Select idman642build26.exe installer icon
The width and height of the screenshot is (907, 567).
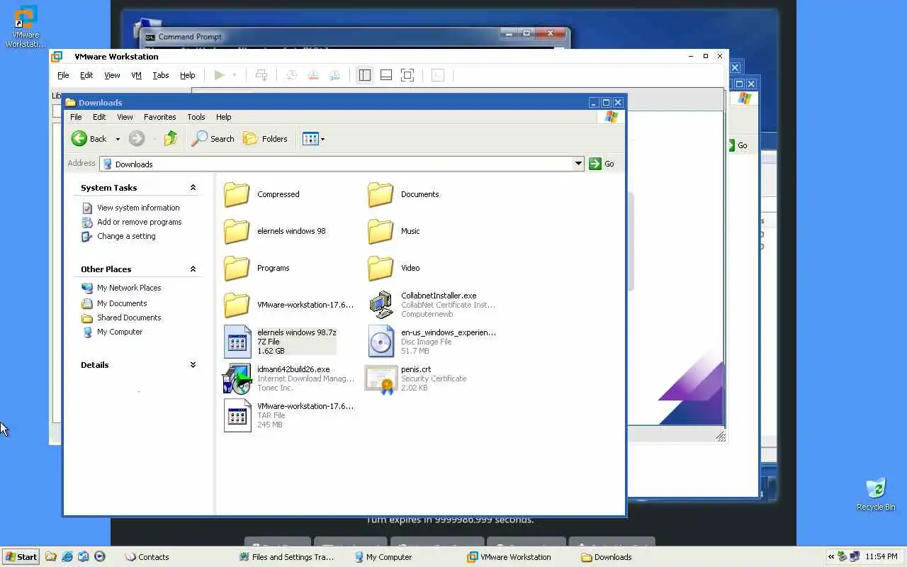tap(237, 378)
